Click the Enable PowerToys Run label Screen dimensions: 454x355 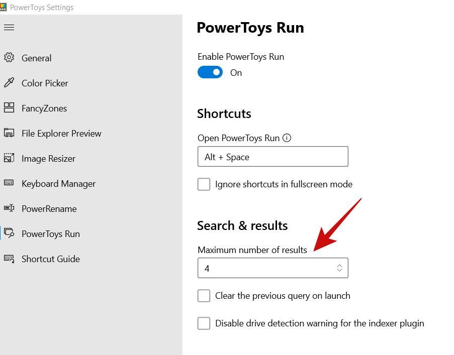point(241,57)
